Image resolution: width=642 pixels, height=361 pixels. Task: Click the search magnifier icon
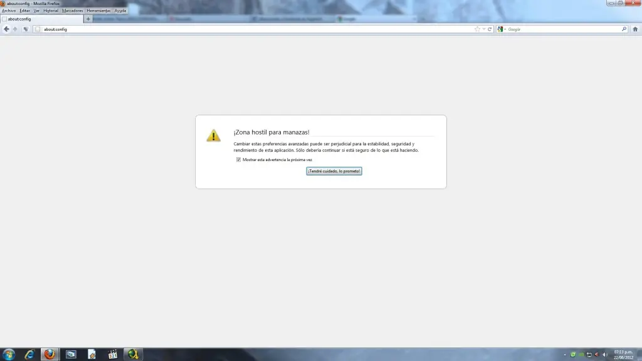pos(624,29)
